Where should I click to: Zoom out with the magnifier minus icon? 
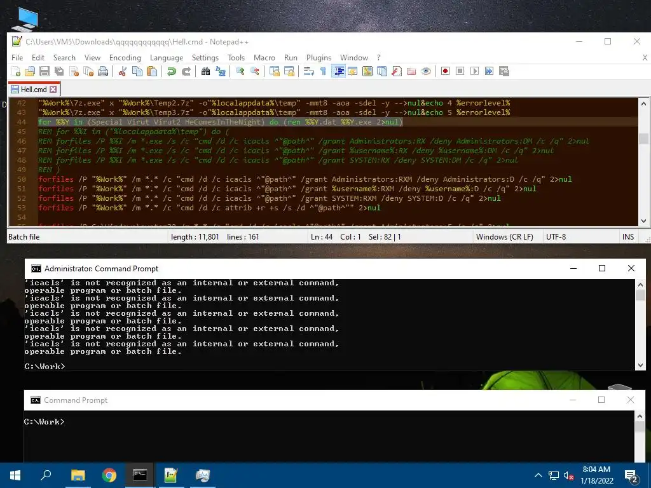254,71
